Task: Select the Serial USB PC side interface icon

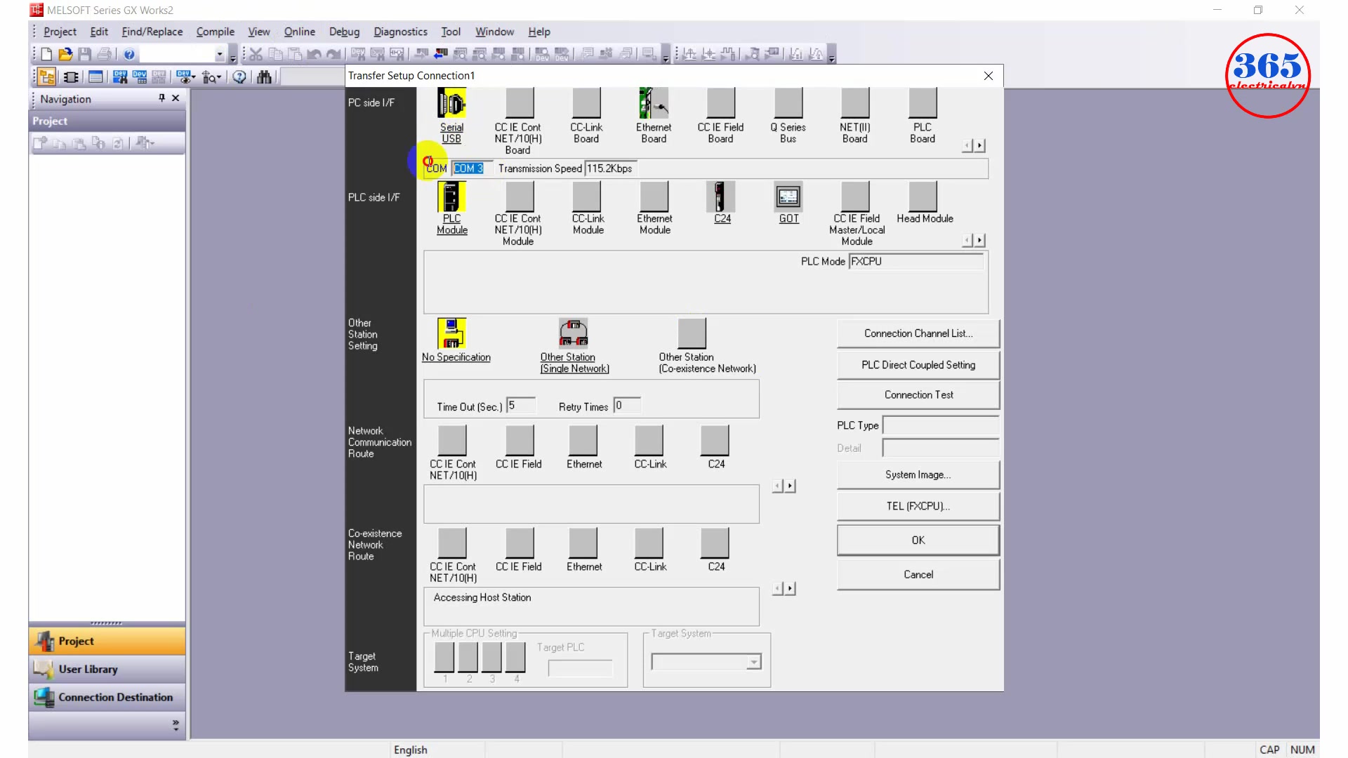Action: [451, 103]
